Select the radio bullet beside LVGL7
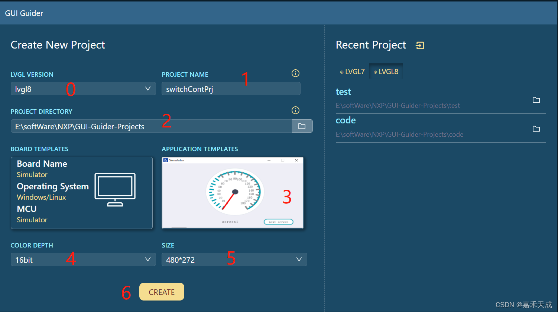The image size is (558, 312). (341, 72)
